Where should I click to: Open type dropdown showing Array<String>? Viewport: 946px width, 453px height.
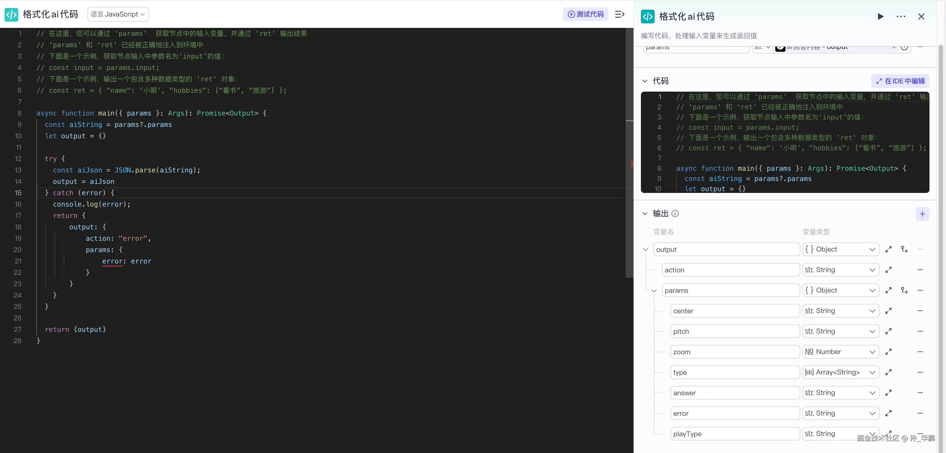click(x=840, y=372)
